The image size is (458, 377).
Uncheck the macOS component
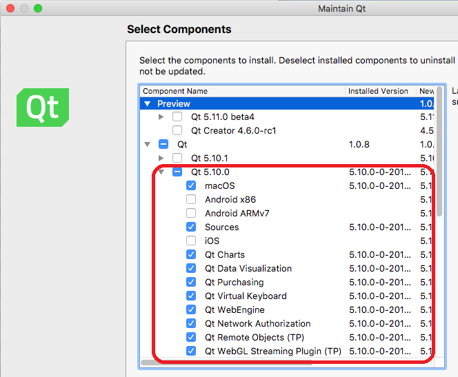pos(191,185)
